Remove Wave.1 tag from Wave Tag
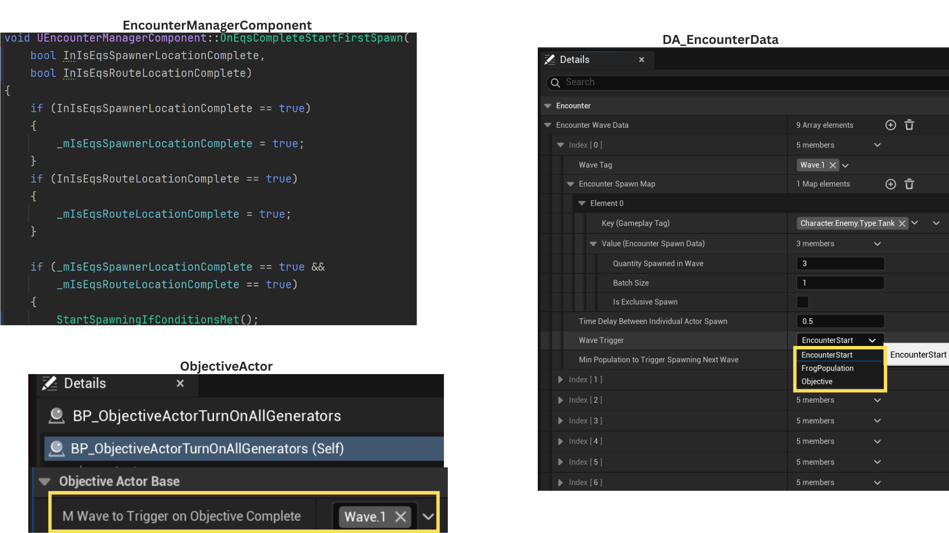949x533 pixels. pos(833,165)
